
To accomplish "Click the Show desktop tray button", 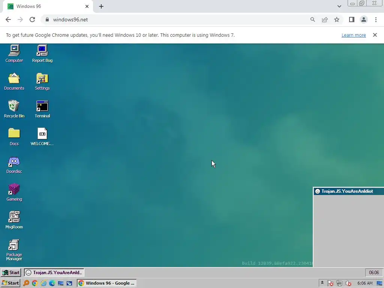I will [x=379, y=283].
